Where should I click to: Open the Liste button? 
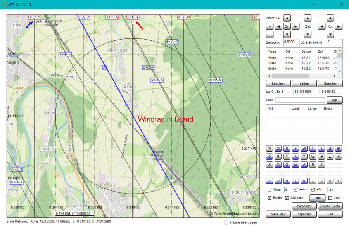pyautogui.click(x=317, y=198)
